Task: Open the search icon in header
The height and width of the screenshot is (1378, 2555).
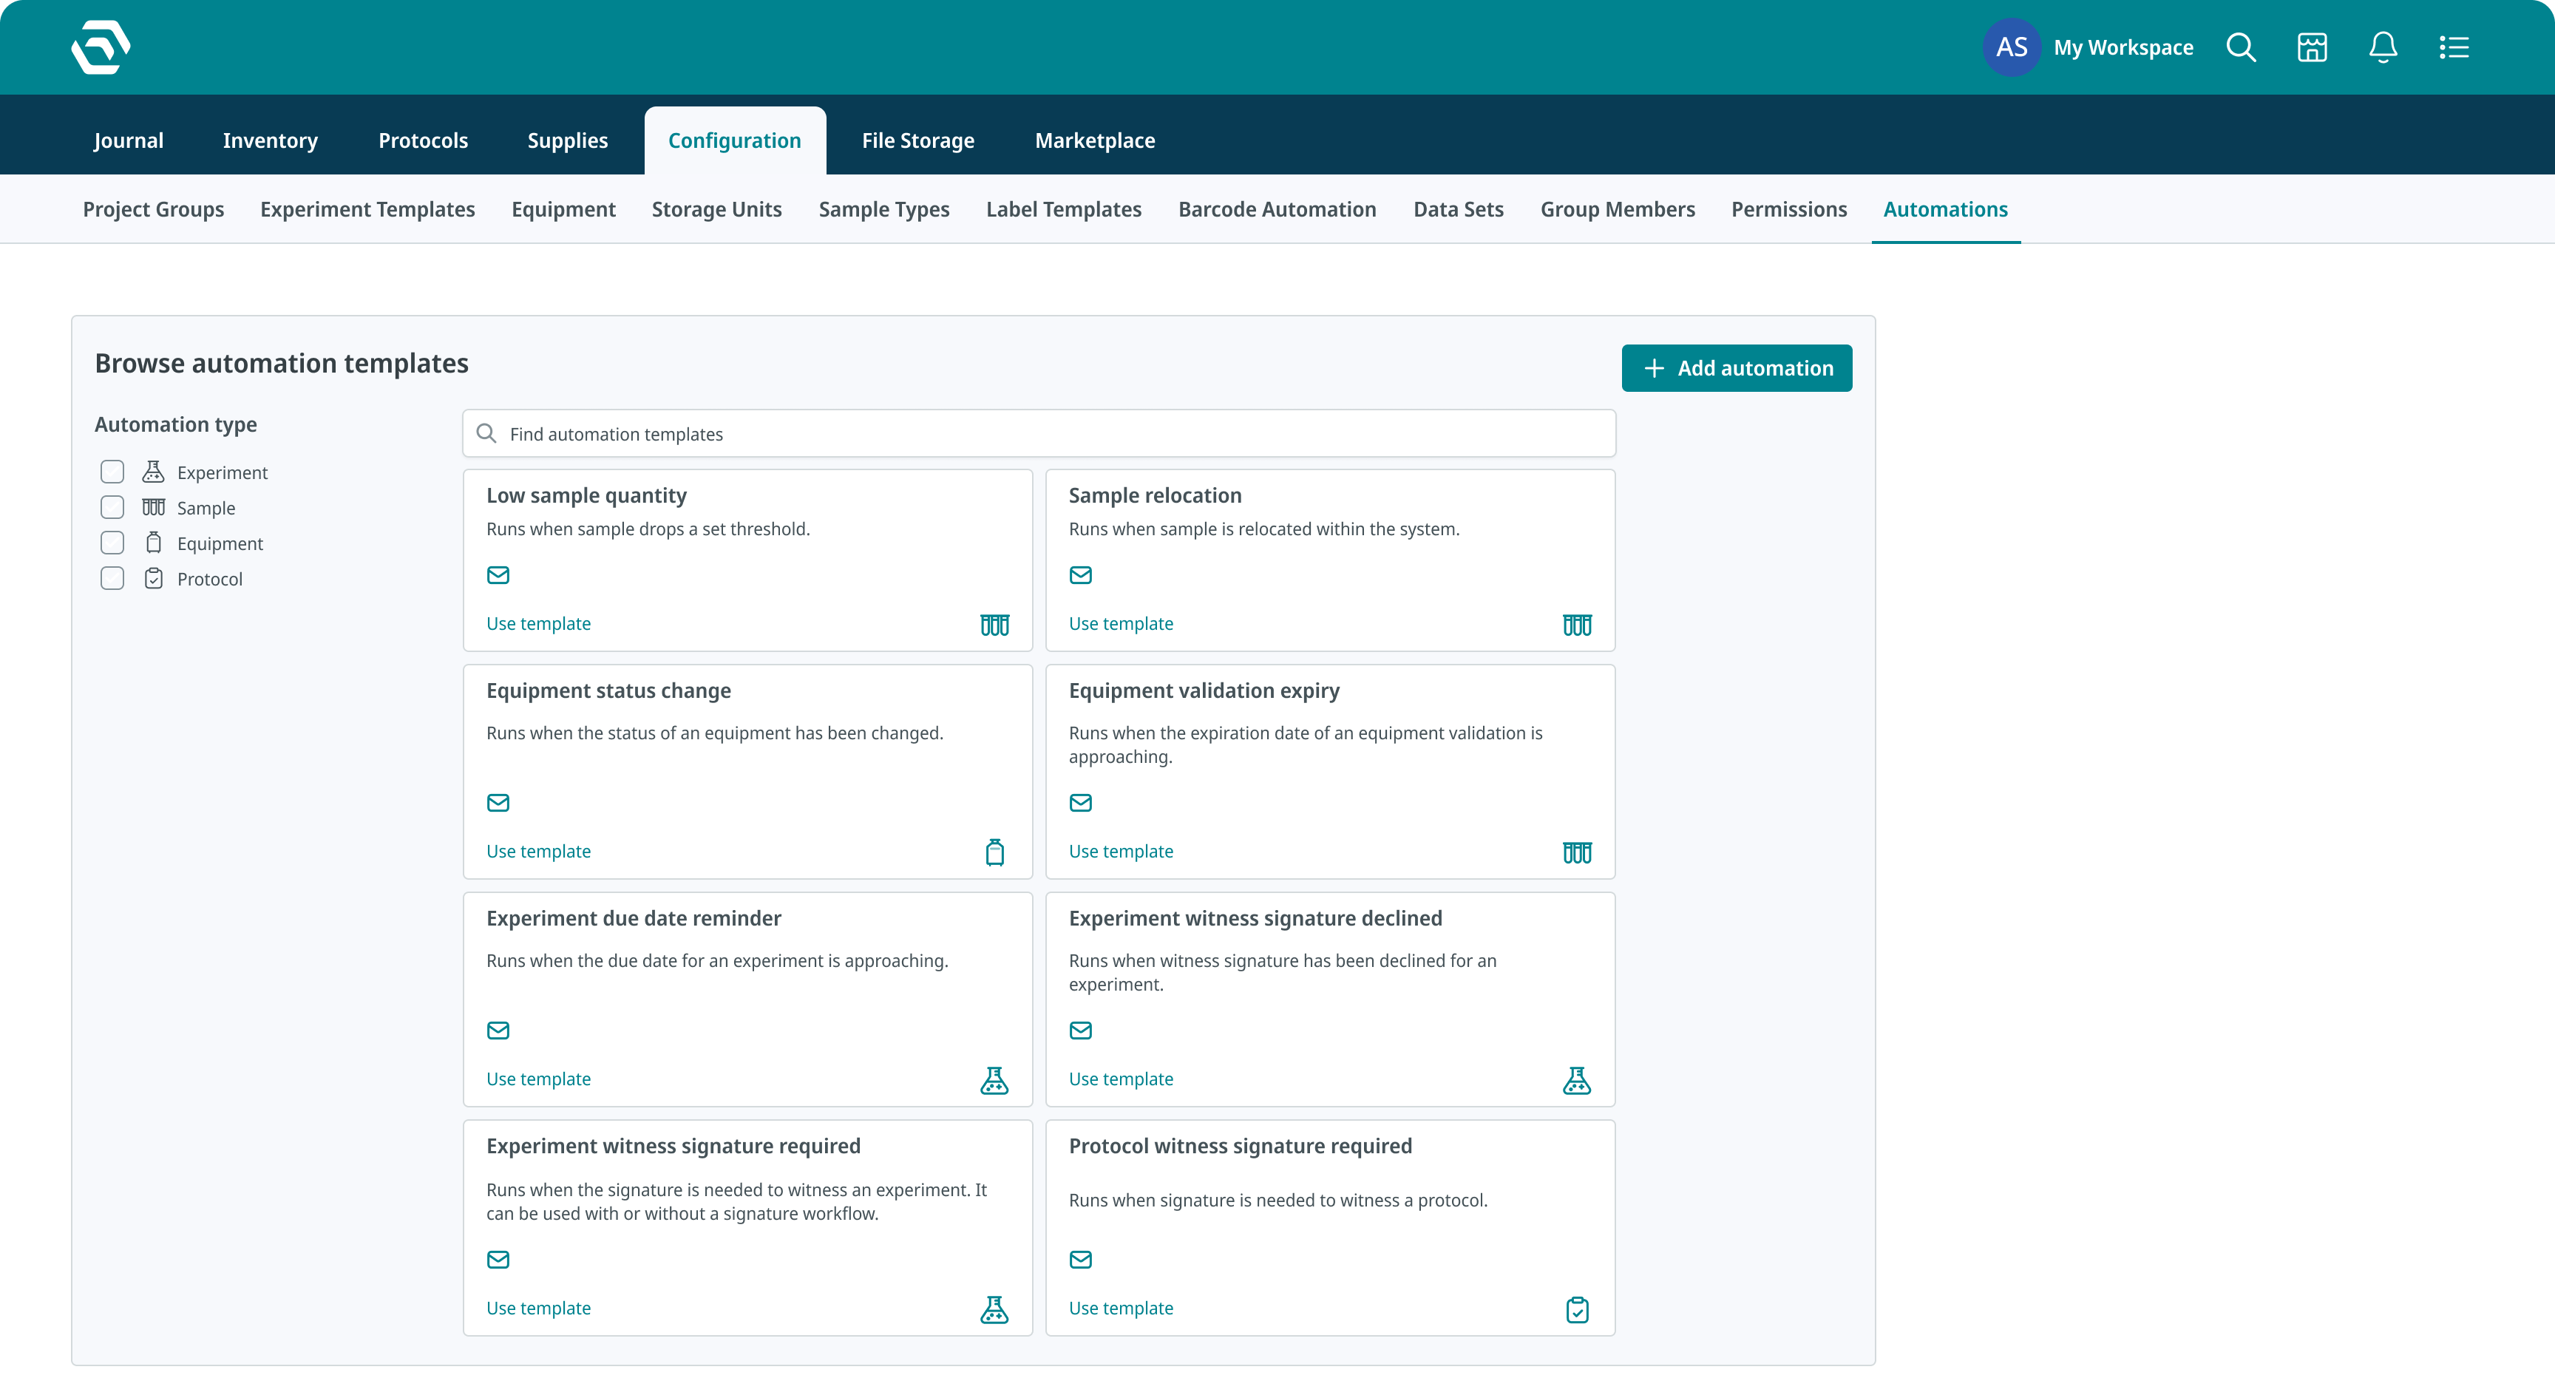Action: point(2241,47)
